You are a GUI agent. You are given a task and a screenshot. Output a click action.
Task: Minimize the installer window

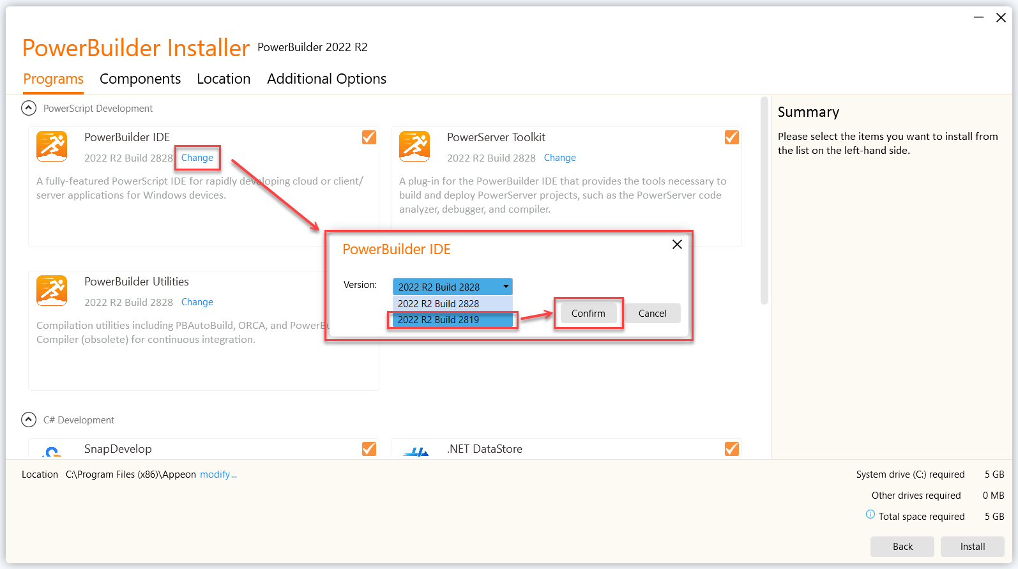point(978,18)
